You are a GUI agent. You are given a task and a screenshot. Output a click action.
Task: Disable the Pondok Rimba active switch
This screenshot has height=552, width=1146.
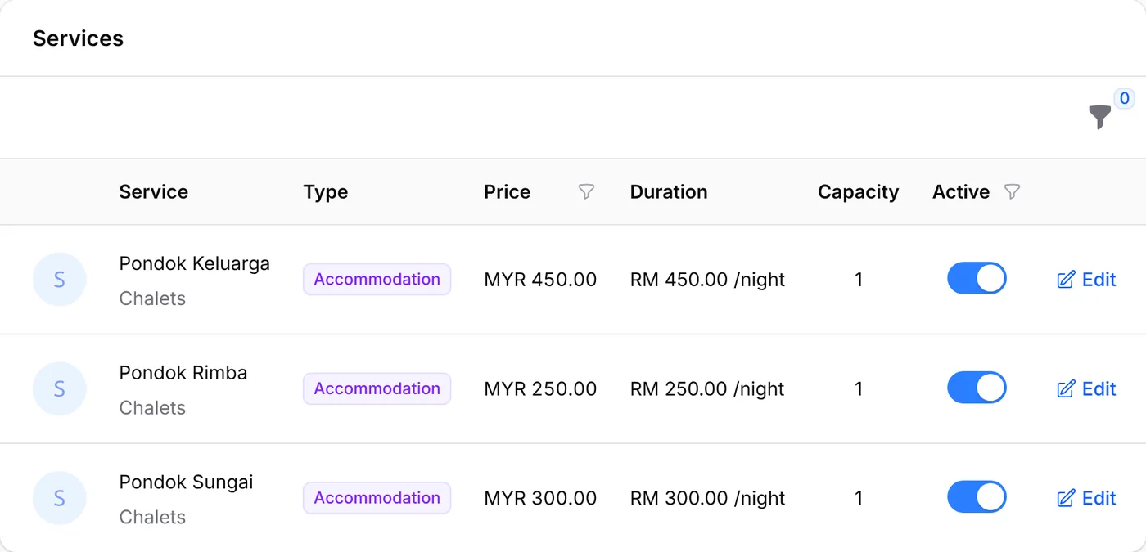977,388
